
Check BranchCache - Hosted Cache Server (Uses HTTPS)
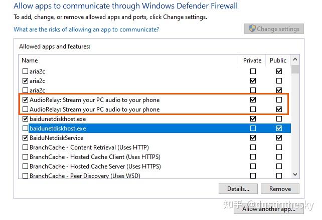(25, 166)
